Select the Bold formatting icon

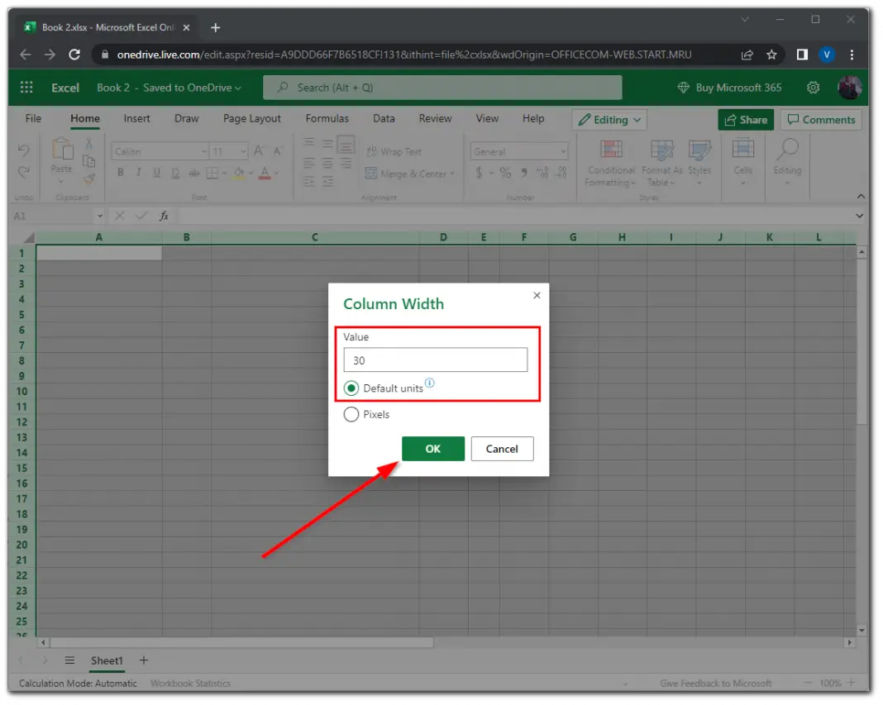pyautogui.click(x=121, y=173)
